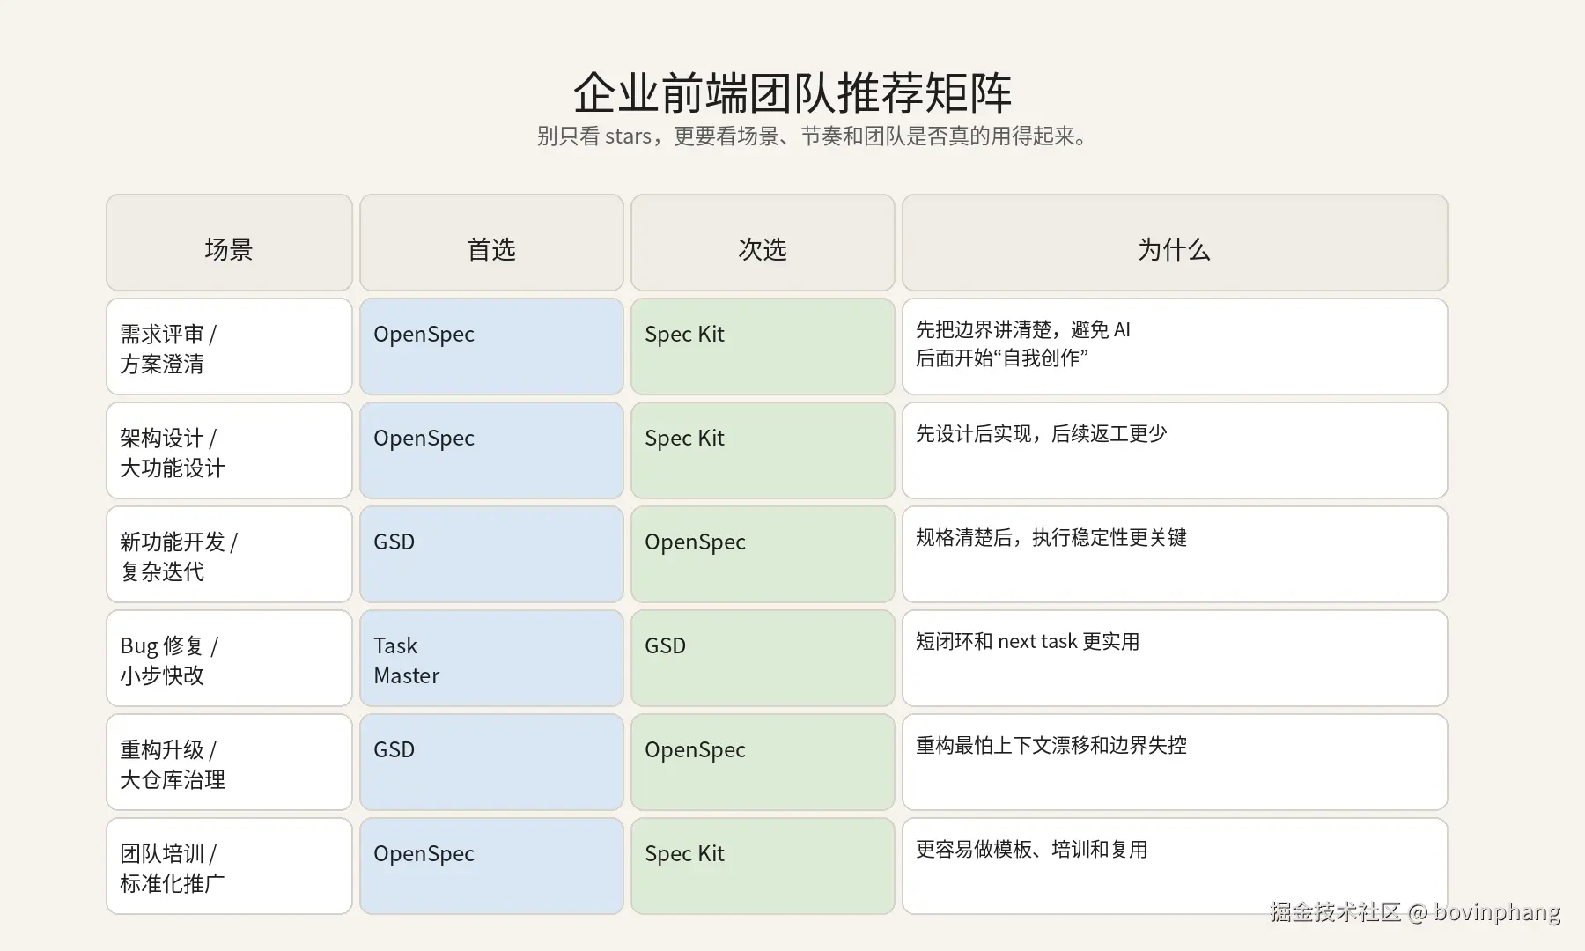Viewport: 1585px width, 951px height.
Task: Click the subtitle mentioning stars
Action: click(813, 136)
